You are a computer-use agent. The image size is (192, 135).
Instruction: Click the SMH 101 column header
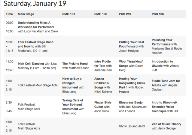(x=68, y=14)
